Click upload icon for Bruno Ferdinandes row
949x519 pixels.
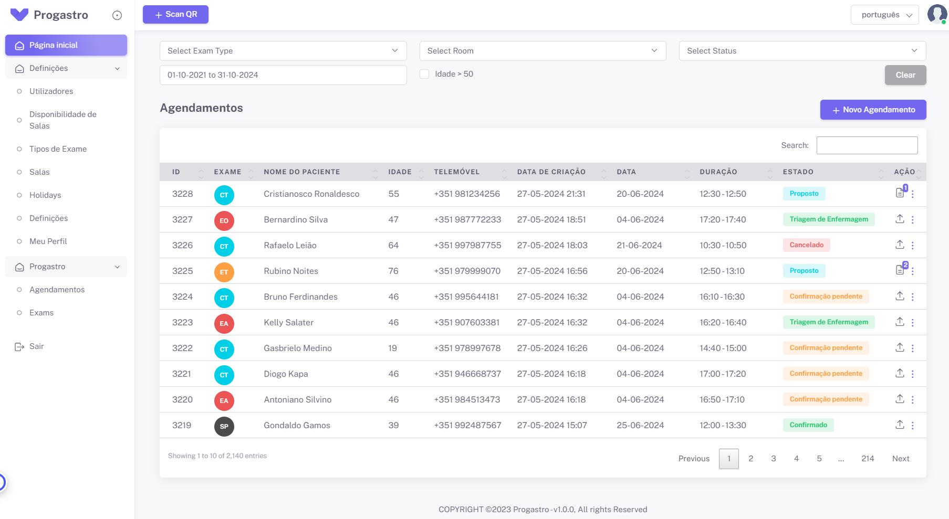click(x=900, y=296)
